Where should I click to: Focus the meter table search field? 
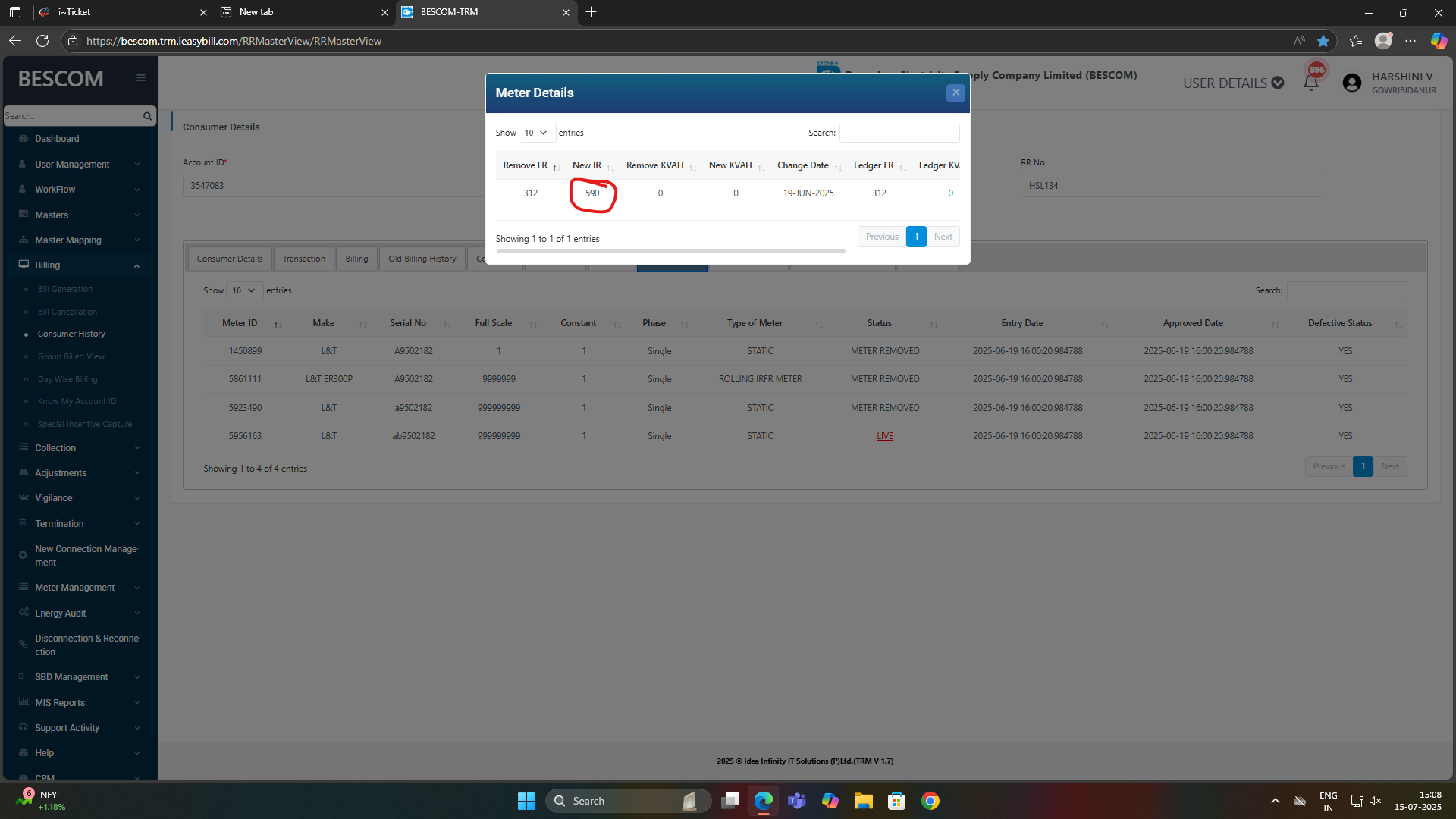tap(1347, 290)
